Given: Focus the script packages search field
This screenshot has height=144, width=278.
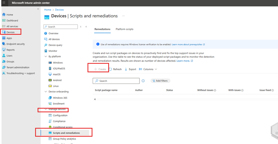Looking at the screenshot, I should click(116, 81).
